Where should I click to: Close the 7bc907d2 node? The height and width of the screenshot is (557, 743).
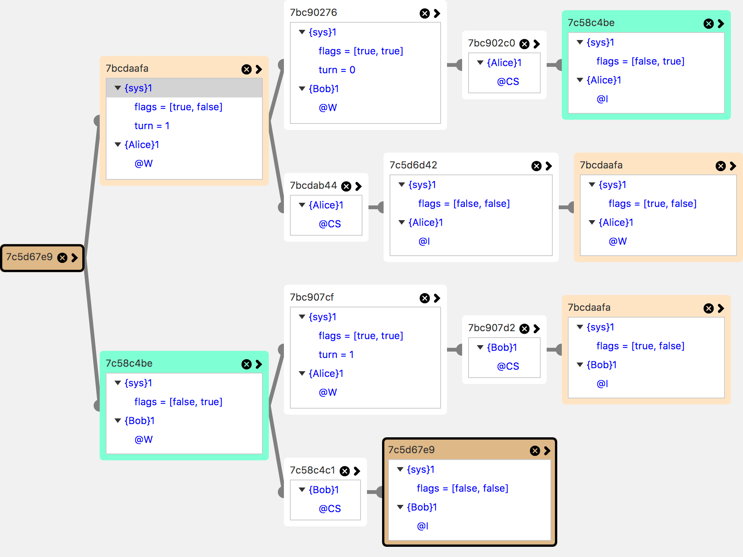(x=524, y=329)
